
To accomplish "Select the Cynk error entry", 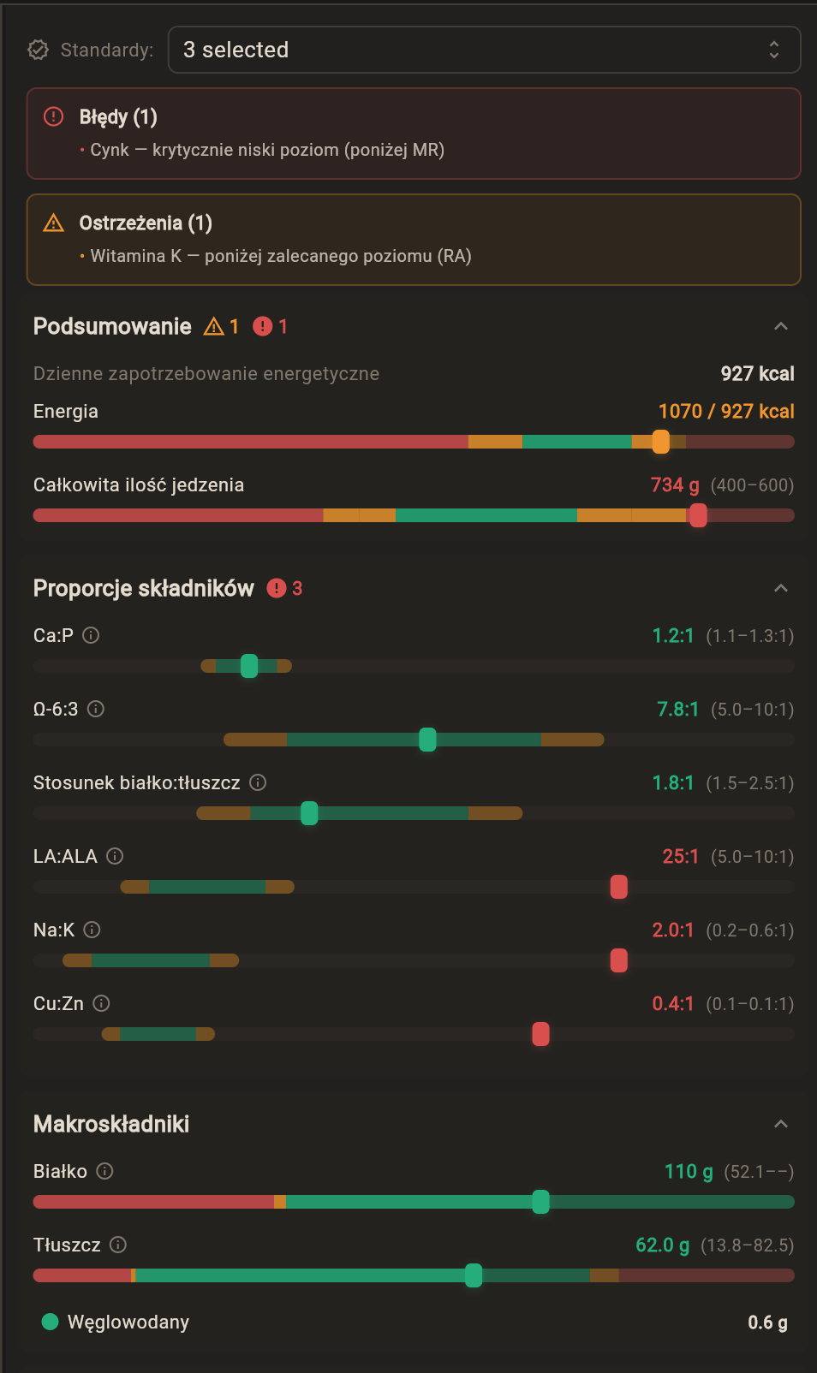I will coord(267,150).
